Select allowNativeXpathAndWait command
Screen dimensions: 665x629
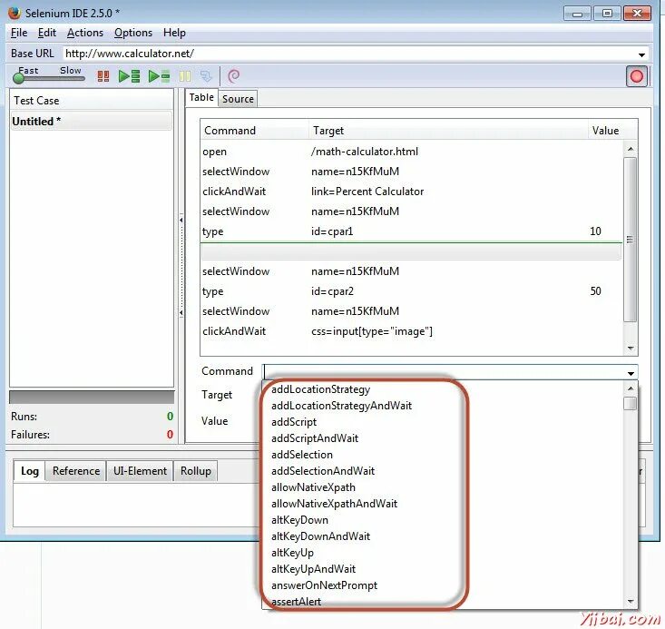pyautogui.click(x=334, y=504)
